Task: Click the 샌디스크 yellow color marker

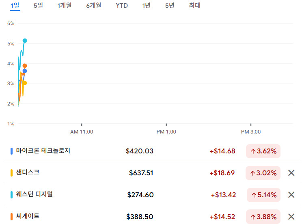Action: pos(11,173)
